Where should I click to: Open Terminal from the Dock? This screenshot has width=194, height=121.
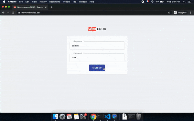click(x=101, y=116)
